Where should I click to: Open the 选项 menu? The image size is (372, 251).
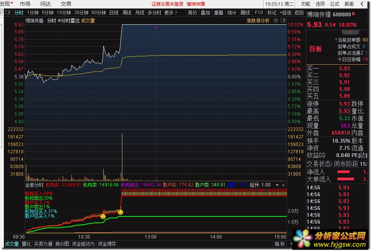tap(320, 4)
